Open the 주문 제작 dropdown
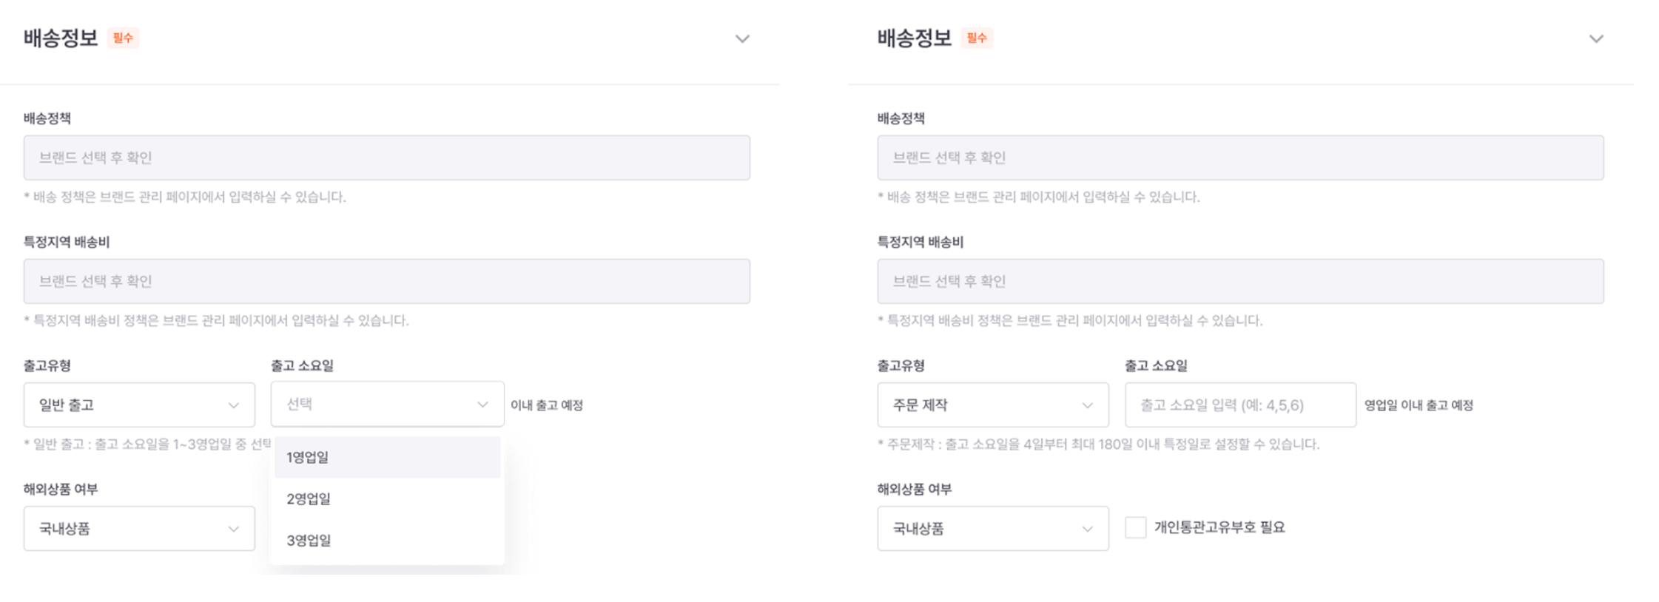Viewport: 1659px width, 602px height. (x=993, y=405)
